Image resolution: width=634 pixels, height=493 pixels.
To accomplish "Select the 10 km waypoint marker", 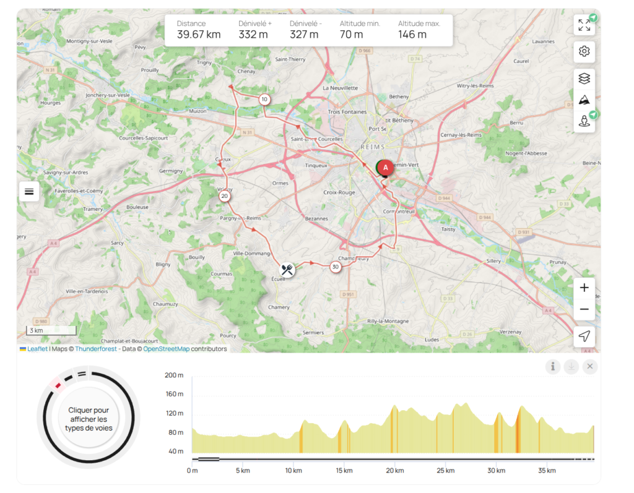I will pos(264,100).
